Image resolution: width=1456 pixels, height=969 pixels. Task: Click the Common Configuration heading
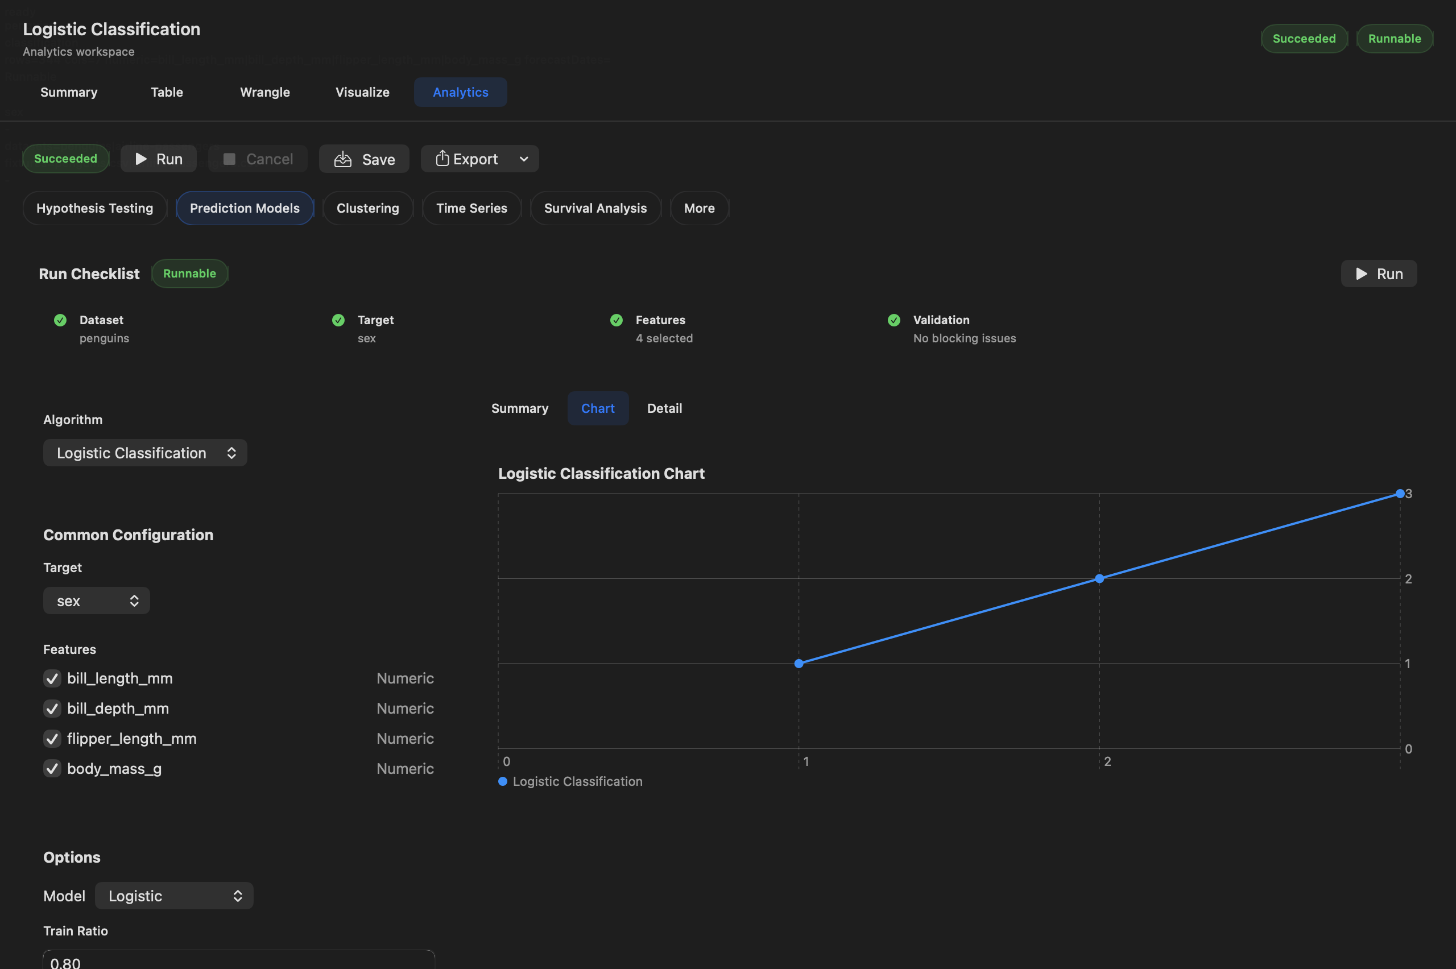pyautogui.click(x=129, y=535)
